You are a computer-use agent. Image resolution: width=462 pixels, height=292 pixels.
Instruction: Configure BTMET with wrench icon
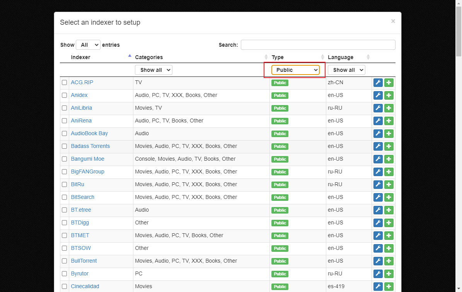pos(378,236)
